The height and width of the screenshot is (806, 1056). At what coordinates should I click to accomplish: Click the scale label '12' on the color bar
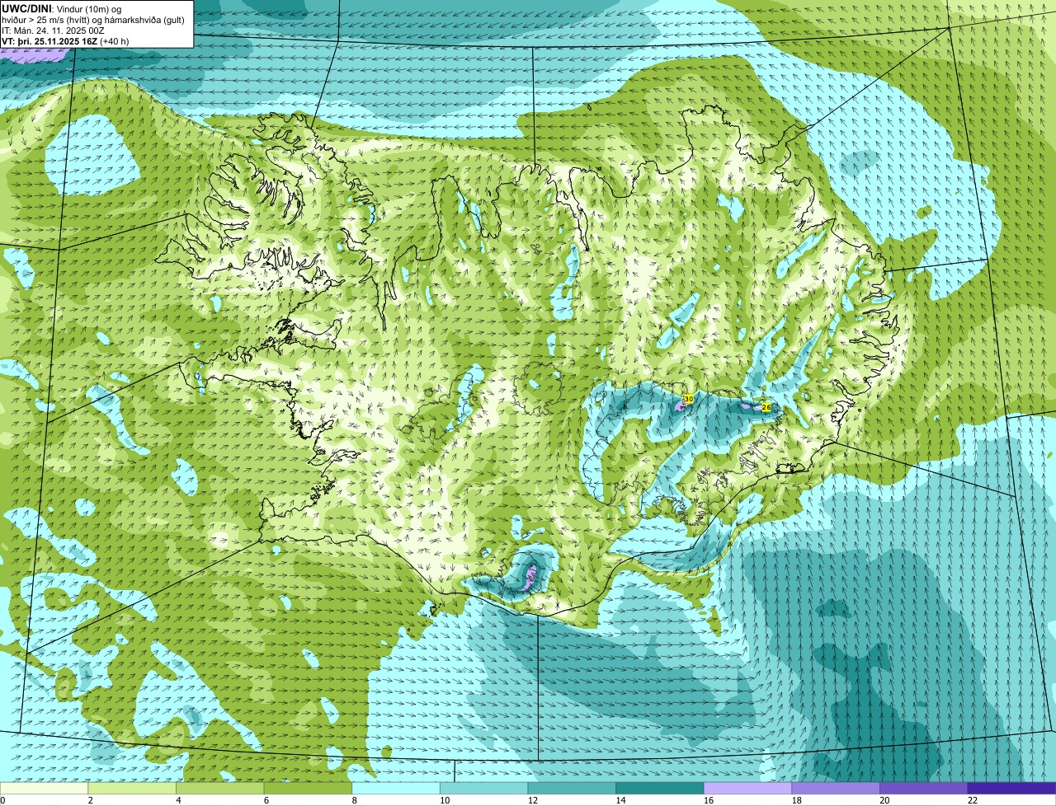click(x=532, y=800)
